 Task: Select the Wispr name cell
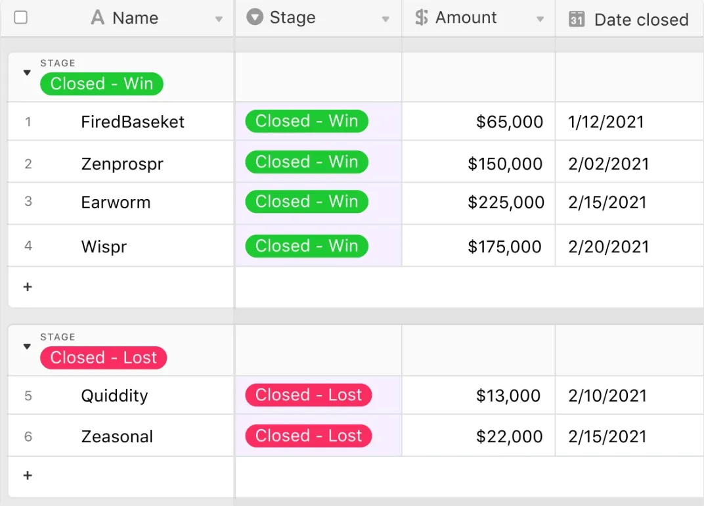(x=121, y=246)
